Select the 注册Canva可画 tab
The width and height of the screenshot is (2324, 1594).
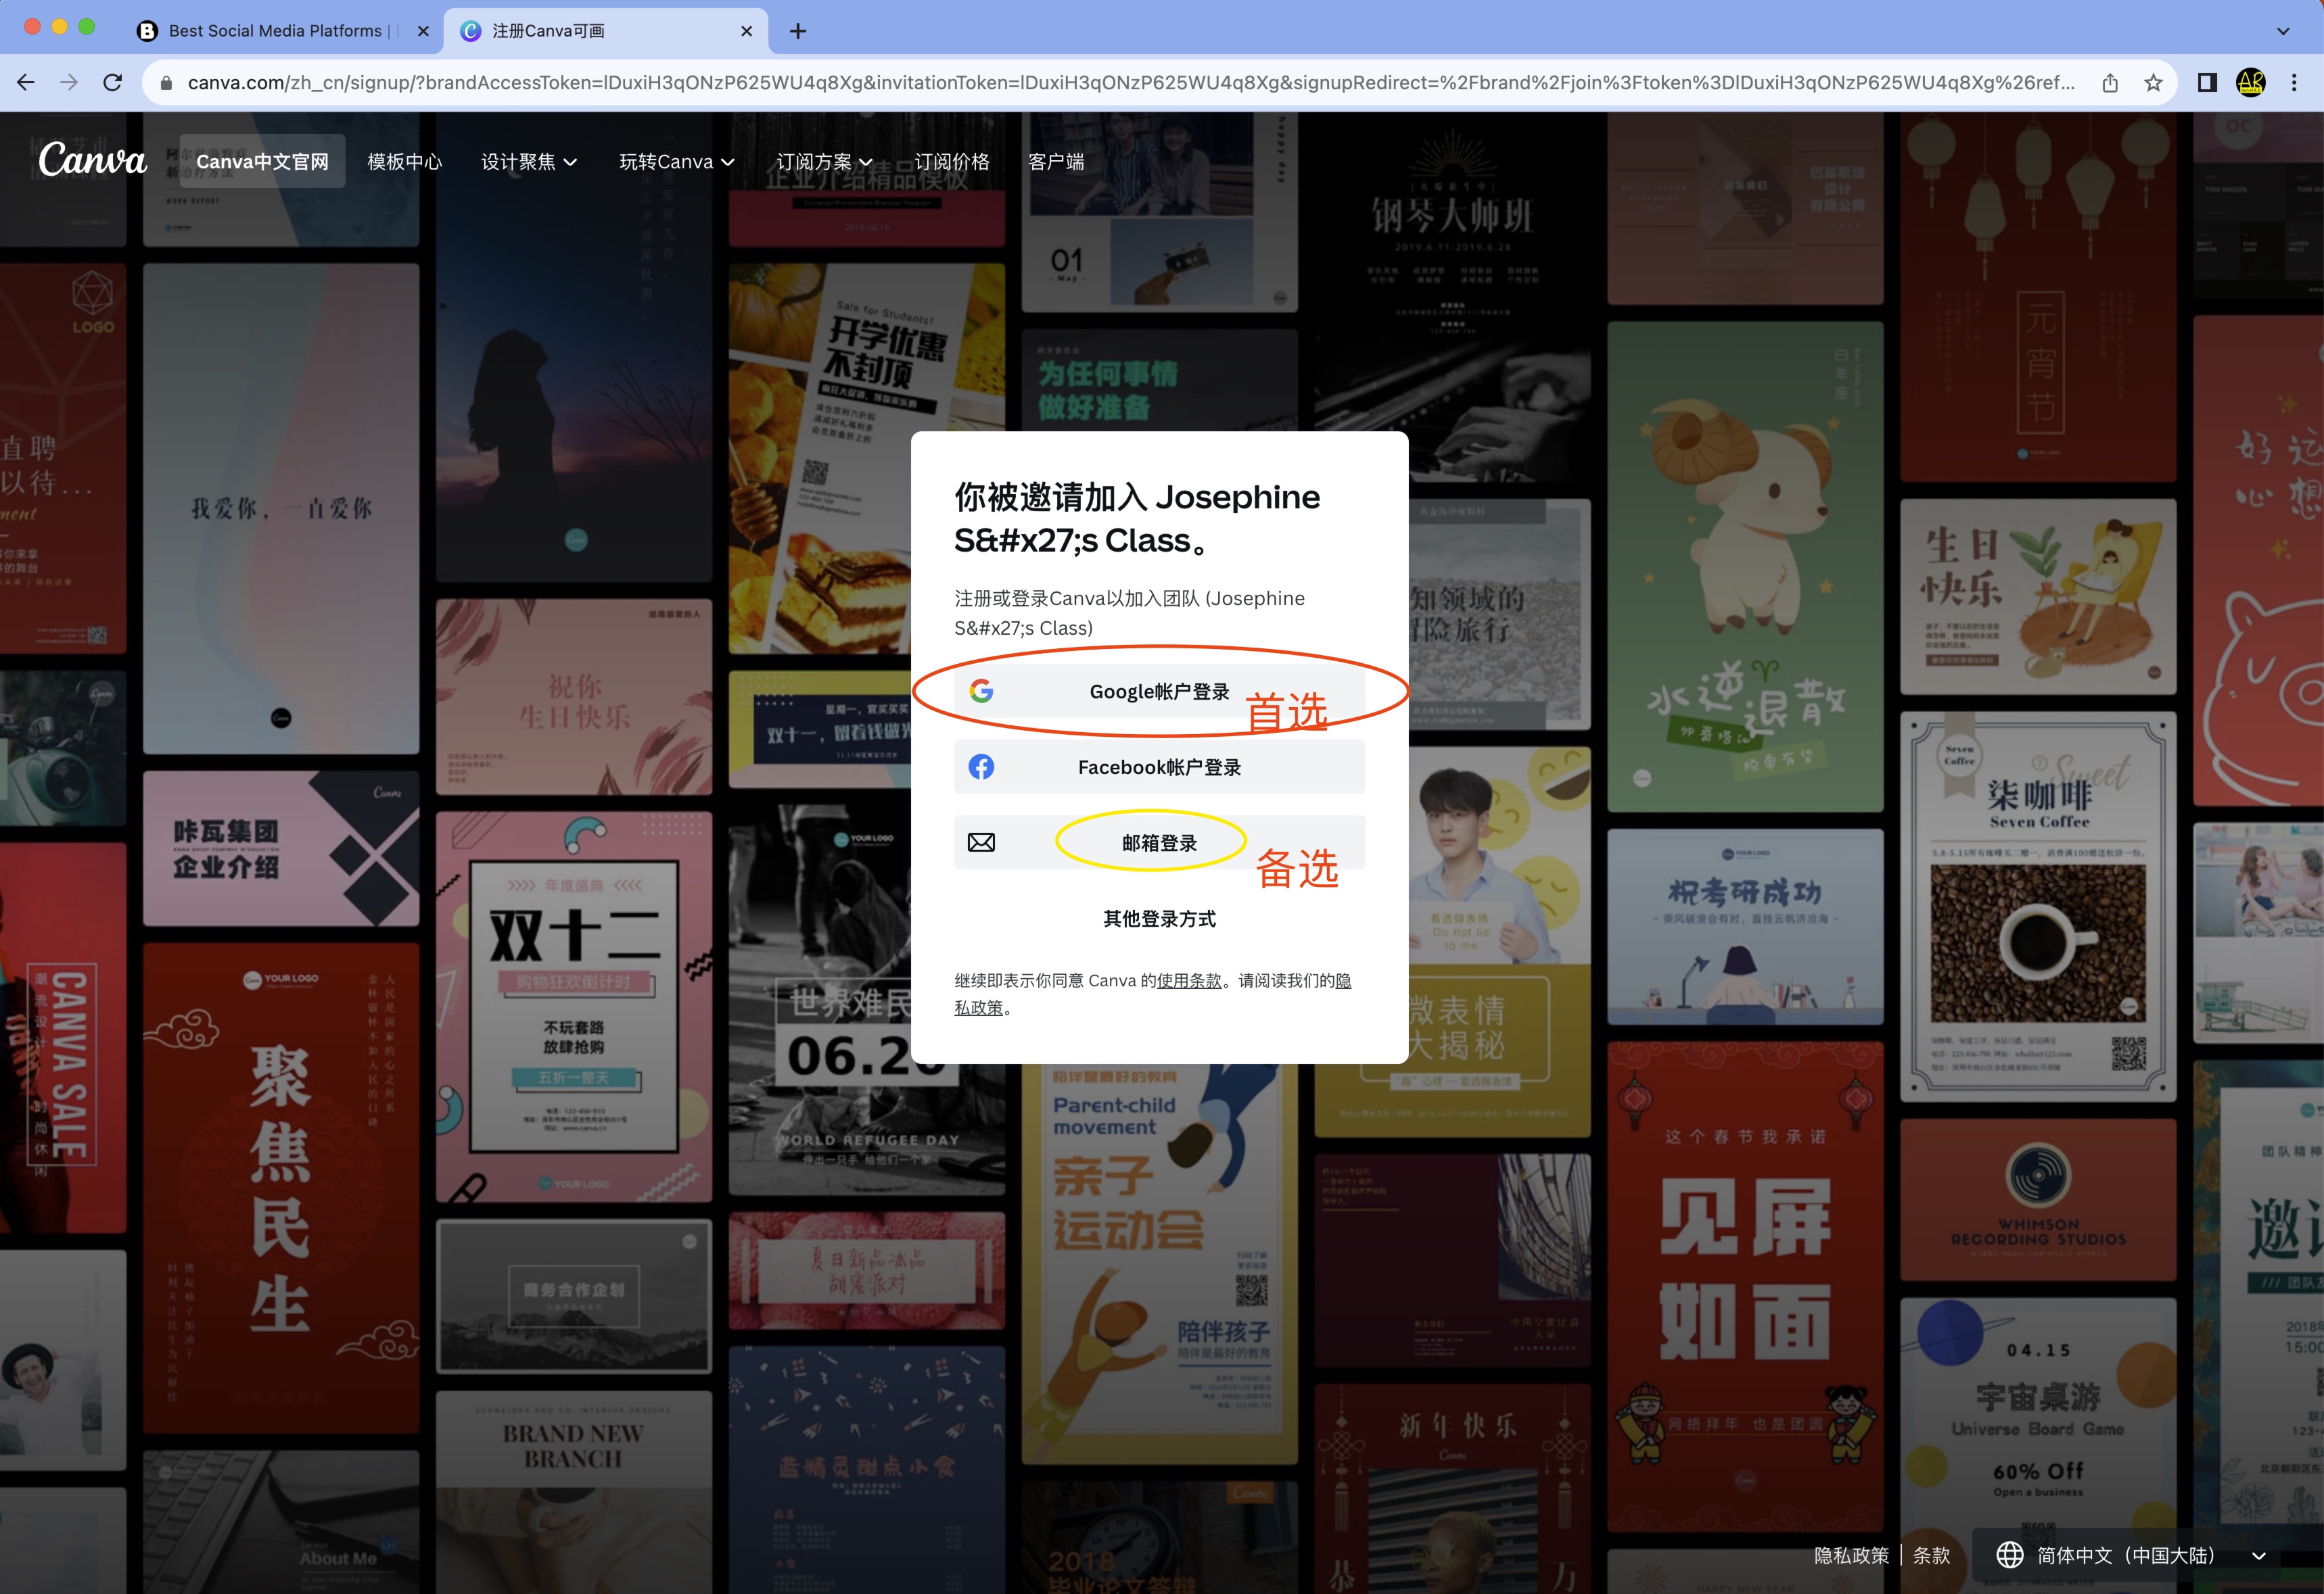click(x=605, y=31)
